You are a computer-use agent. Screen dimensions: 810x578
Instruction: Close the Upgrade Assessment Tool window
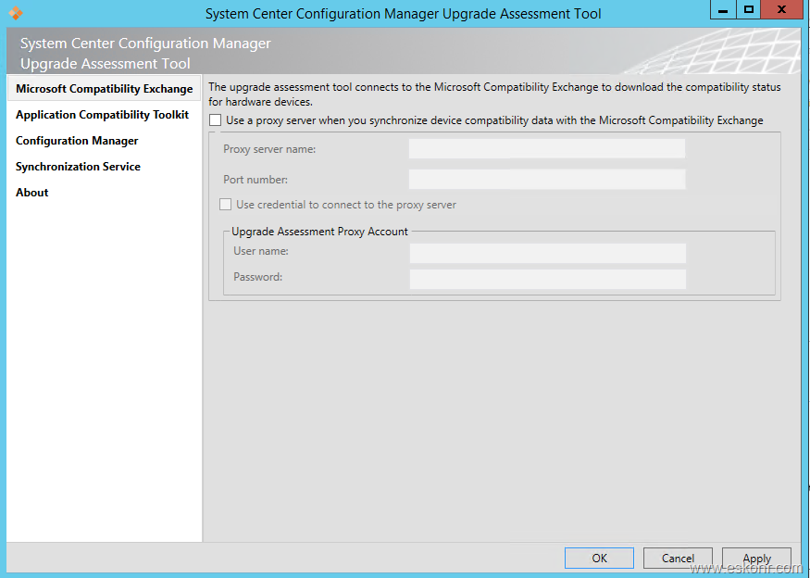[784, 9]
